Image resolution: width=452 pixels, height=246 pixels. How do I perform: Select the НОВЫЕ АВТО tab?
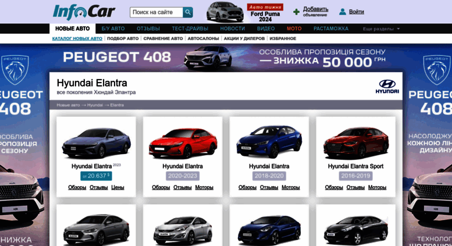[72, 28]
